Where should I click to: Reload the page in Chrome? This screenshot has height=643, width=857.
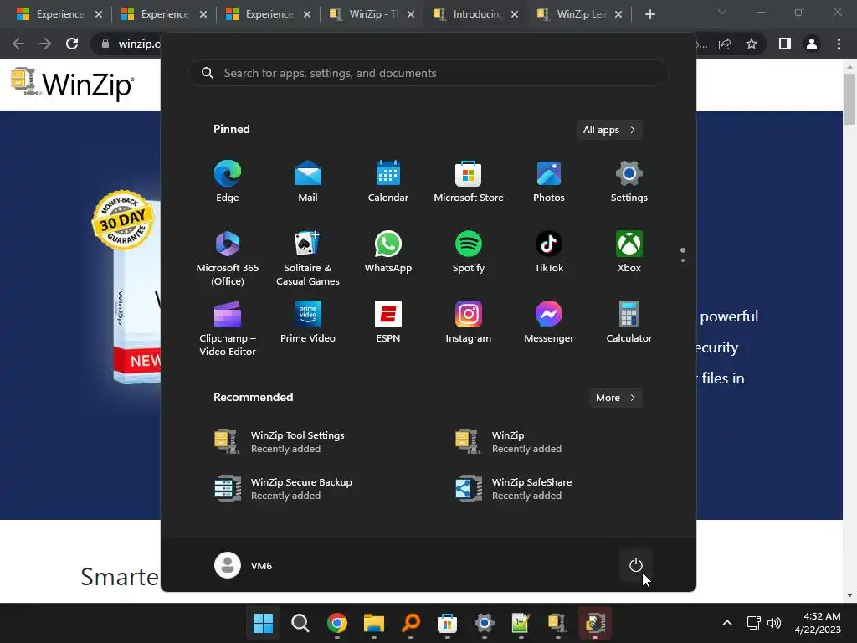tap(72, 44)
